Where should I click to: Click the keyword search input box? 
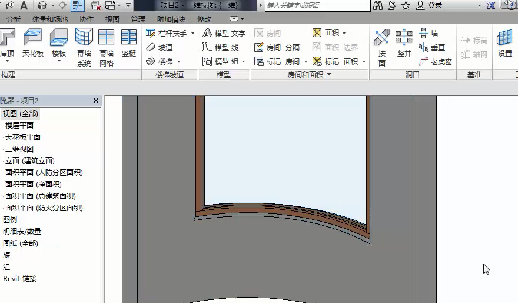click(318, 5)
